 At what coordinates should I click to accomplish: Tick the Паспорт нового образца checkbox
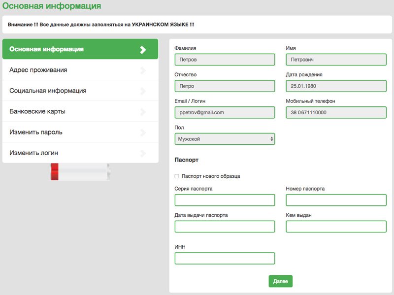[177, 176]
